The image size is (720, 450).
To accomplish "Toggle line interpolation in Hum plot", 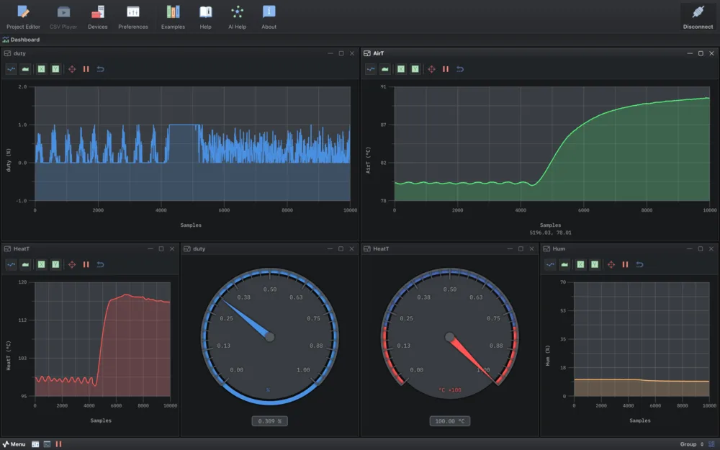I will coord(550,264).
